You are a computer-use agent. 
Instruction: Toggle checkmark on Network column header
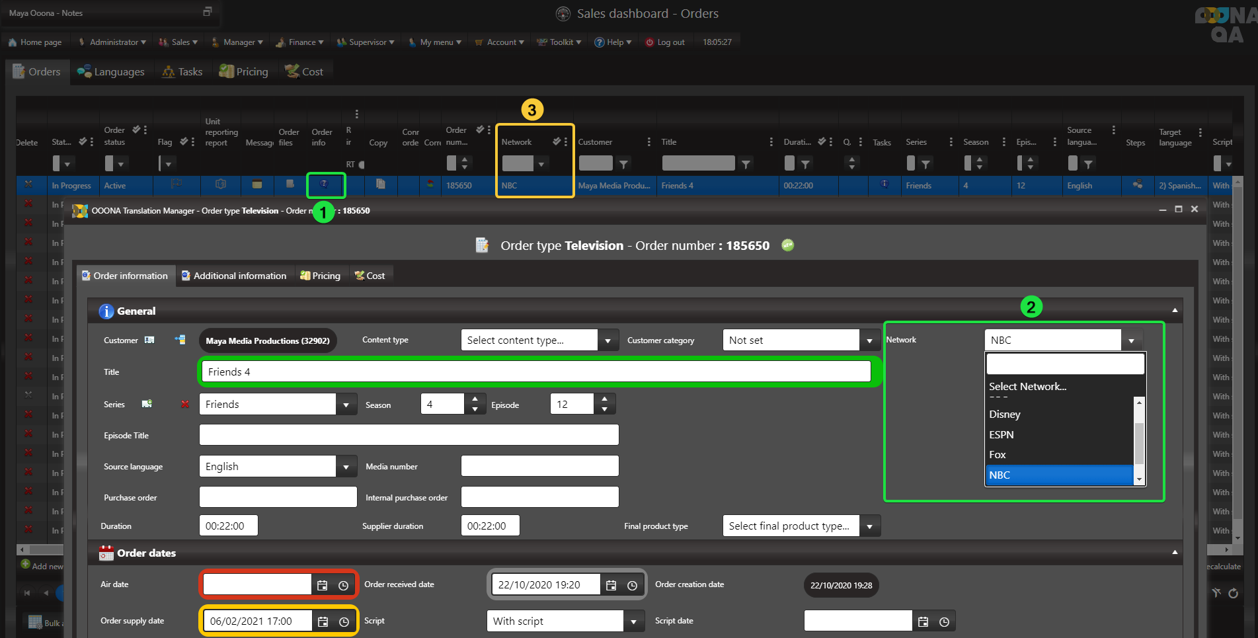tap(557, 141)
